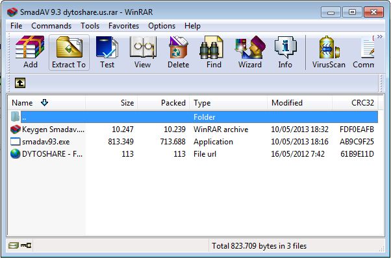Click the packed value 713.688
The image size is (391, 259).
pyautogui.click(x=173, y=142)
